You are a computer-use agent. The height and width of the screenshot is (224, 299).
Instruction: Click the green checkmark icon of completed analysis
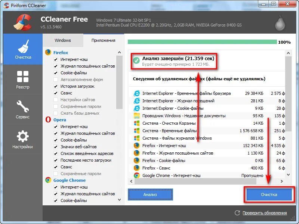point(136,60)
